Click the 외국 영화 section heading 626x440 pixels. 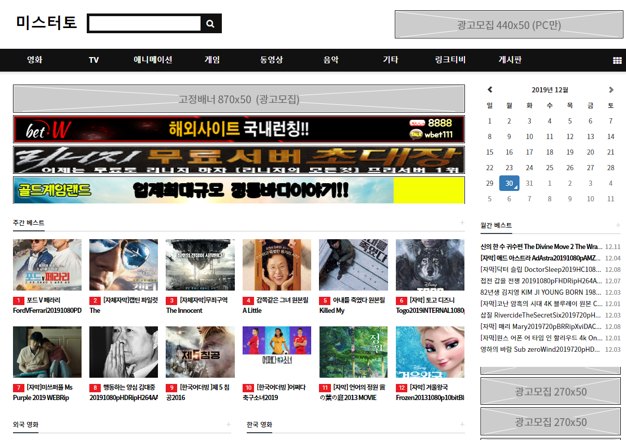[25, 424]
